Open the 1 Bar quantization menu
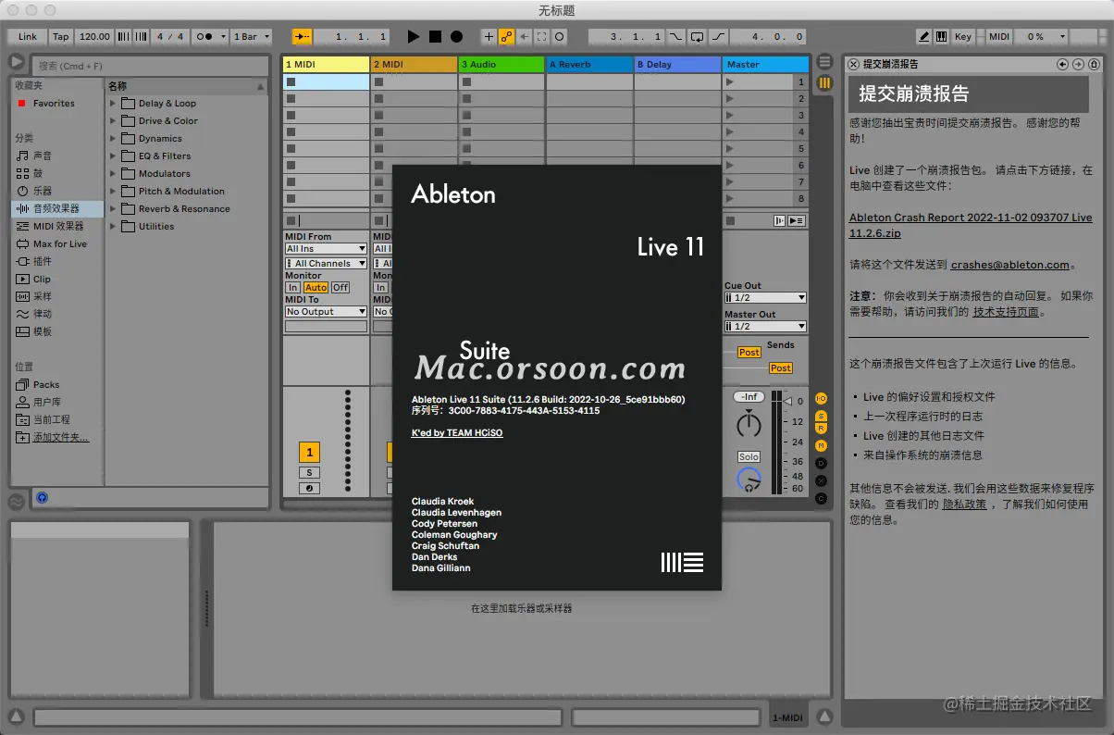 (x=251, y=37)
